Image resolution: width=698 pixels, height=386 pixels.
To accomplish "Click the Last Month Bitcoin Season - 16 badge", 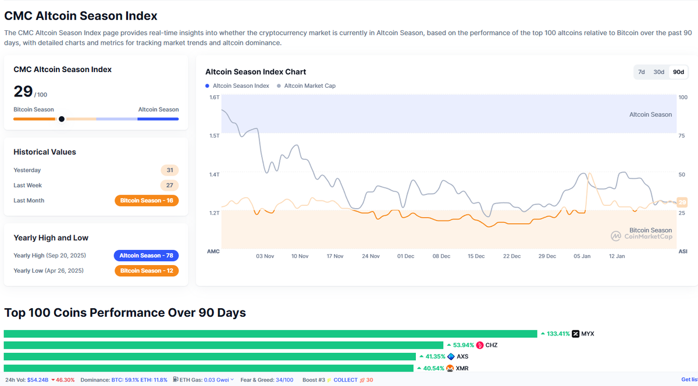I will pyautogui.click(x=147, y=200).
